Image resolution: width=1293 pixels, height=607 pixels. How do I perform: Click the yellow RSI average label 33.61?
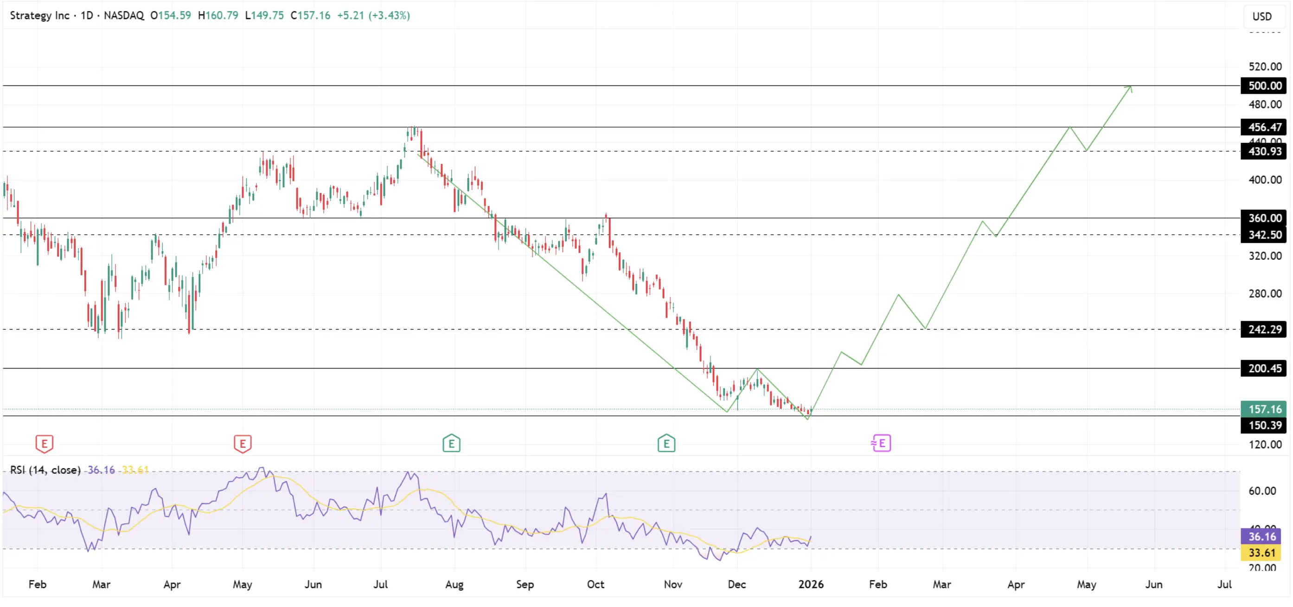pyautogui.click(x=1261, y=553)
